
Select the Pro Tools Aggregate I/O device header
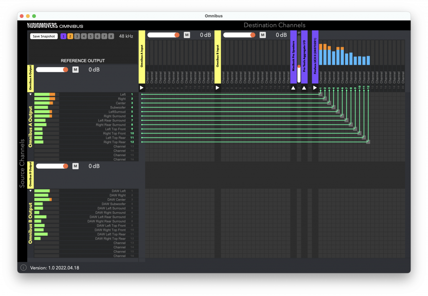coord(304,57)
